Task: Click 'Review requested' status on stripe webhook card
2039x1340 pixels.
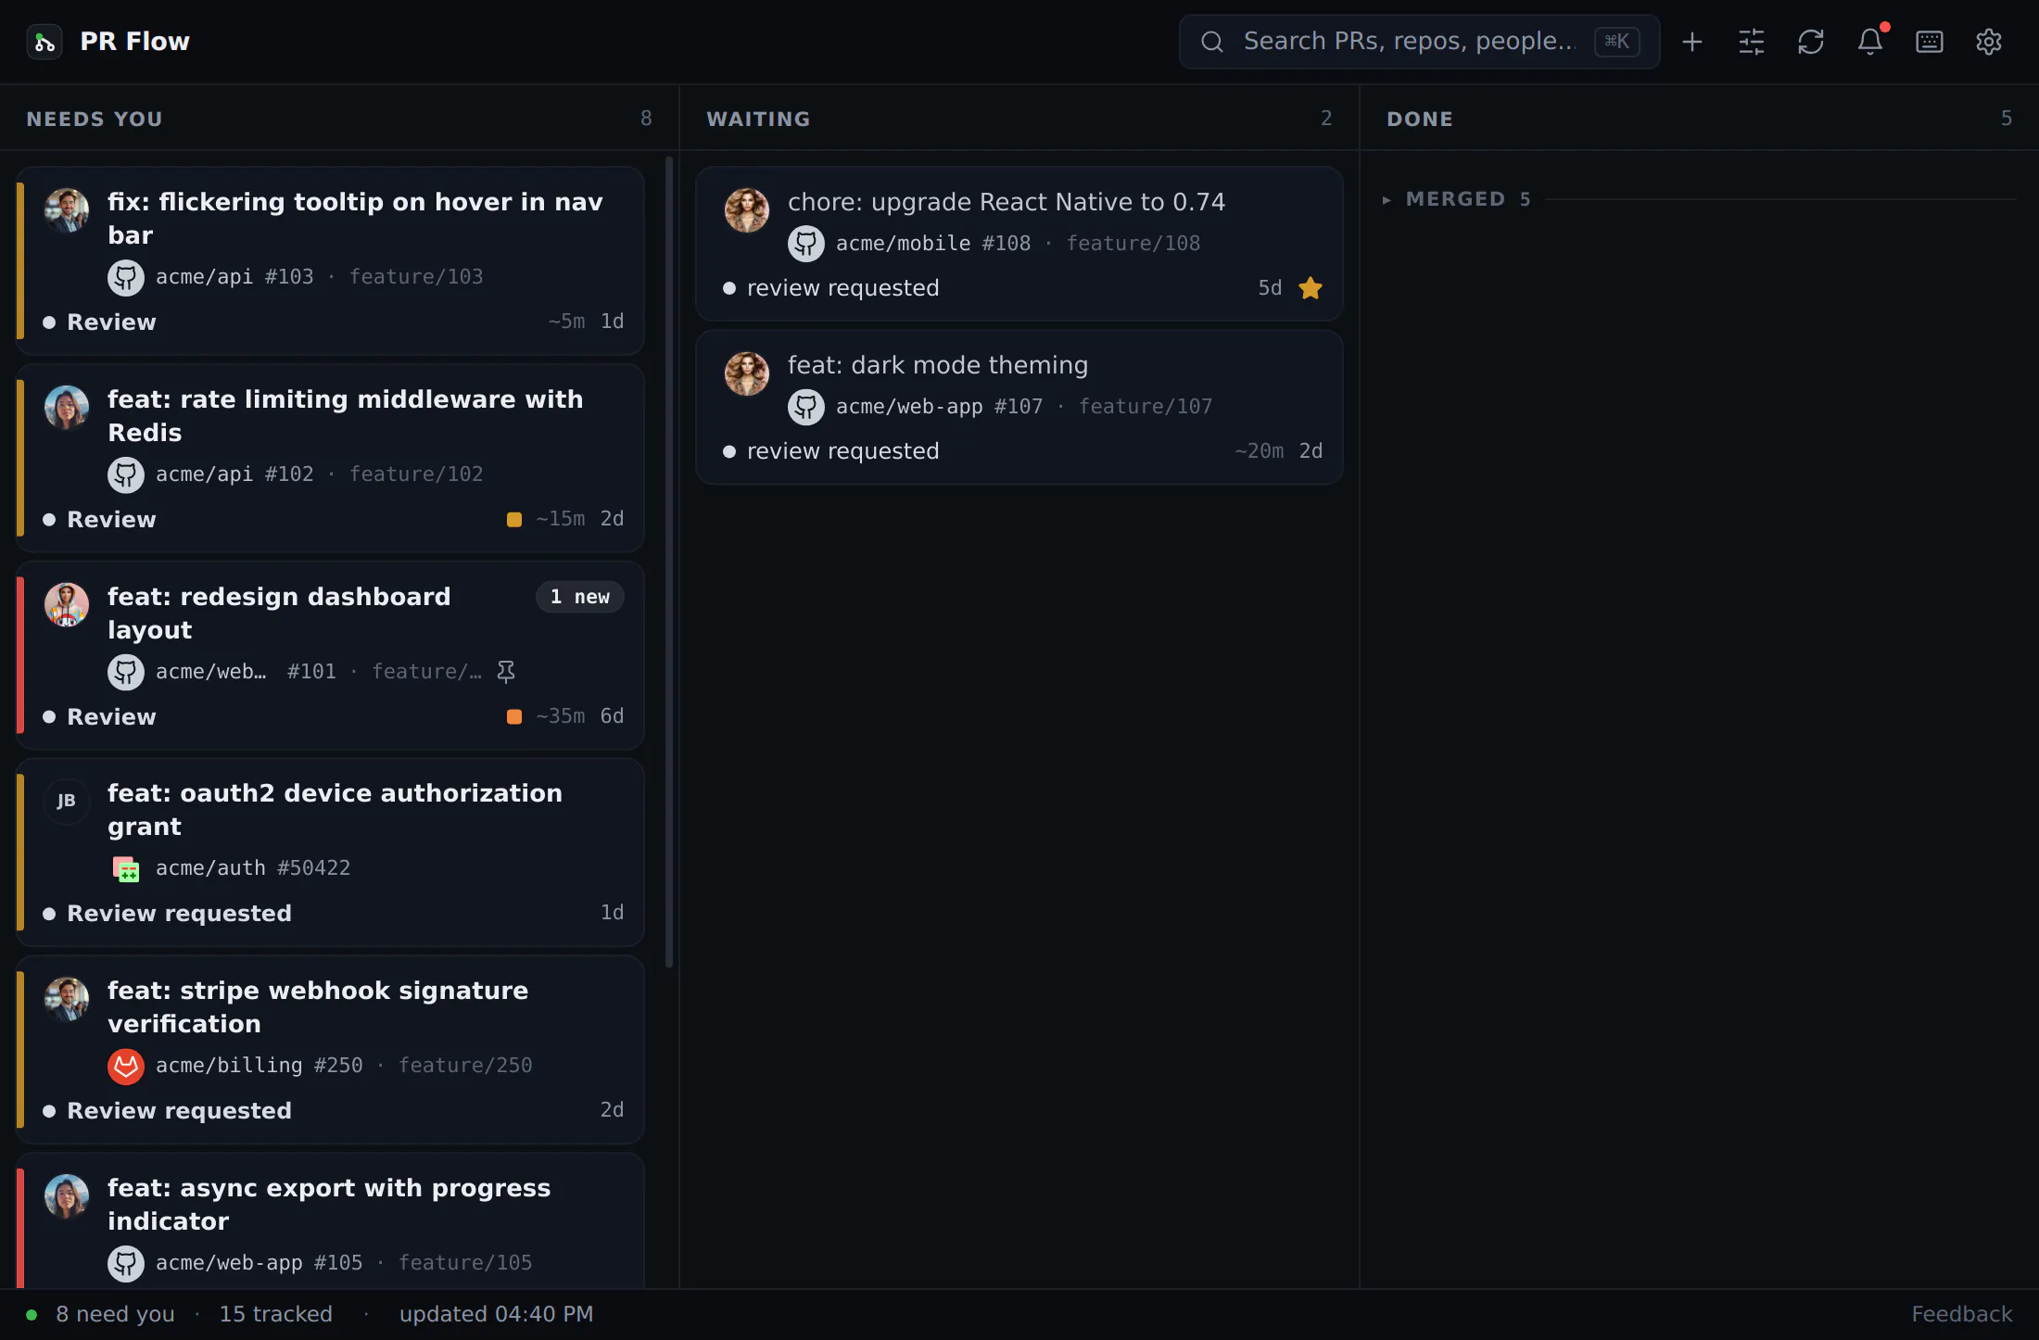Action: coord(180,1111)
